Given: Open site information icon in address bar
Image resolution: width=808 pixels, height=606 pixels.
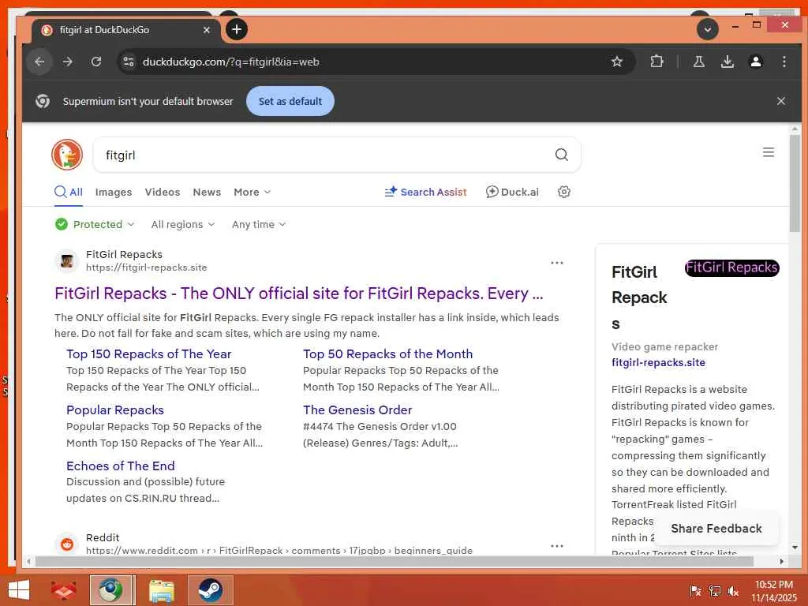Looking at the screenshot, I should pos(128,62).
